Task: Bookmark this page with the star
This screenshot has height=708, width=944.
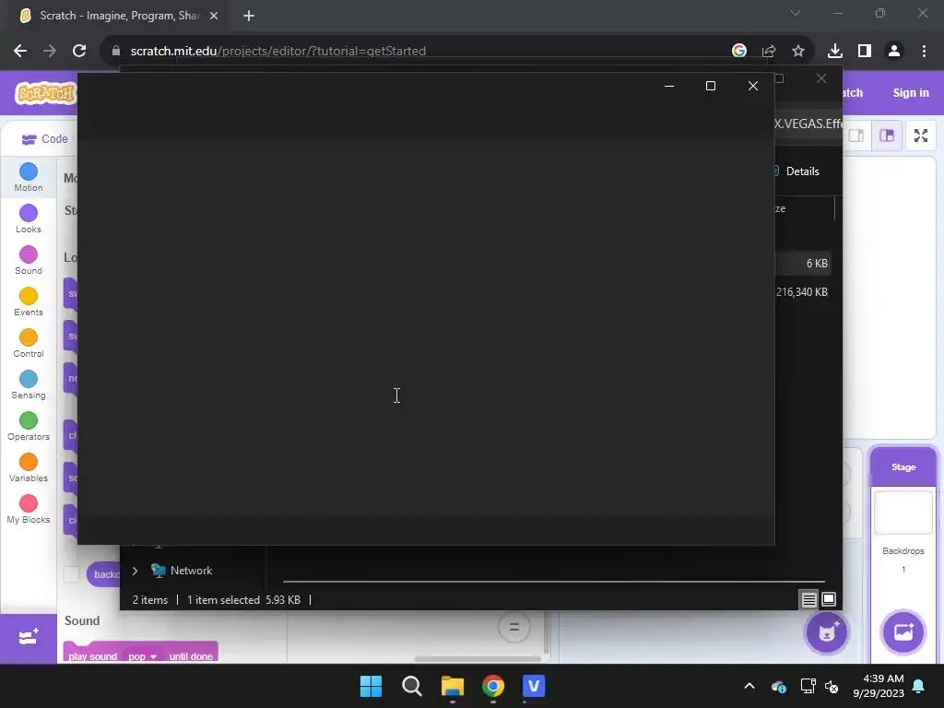Action: 798,52
